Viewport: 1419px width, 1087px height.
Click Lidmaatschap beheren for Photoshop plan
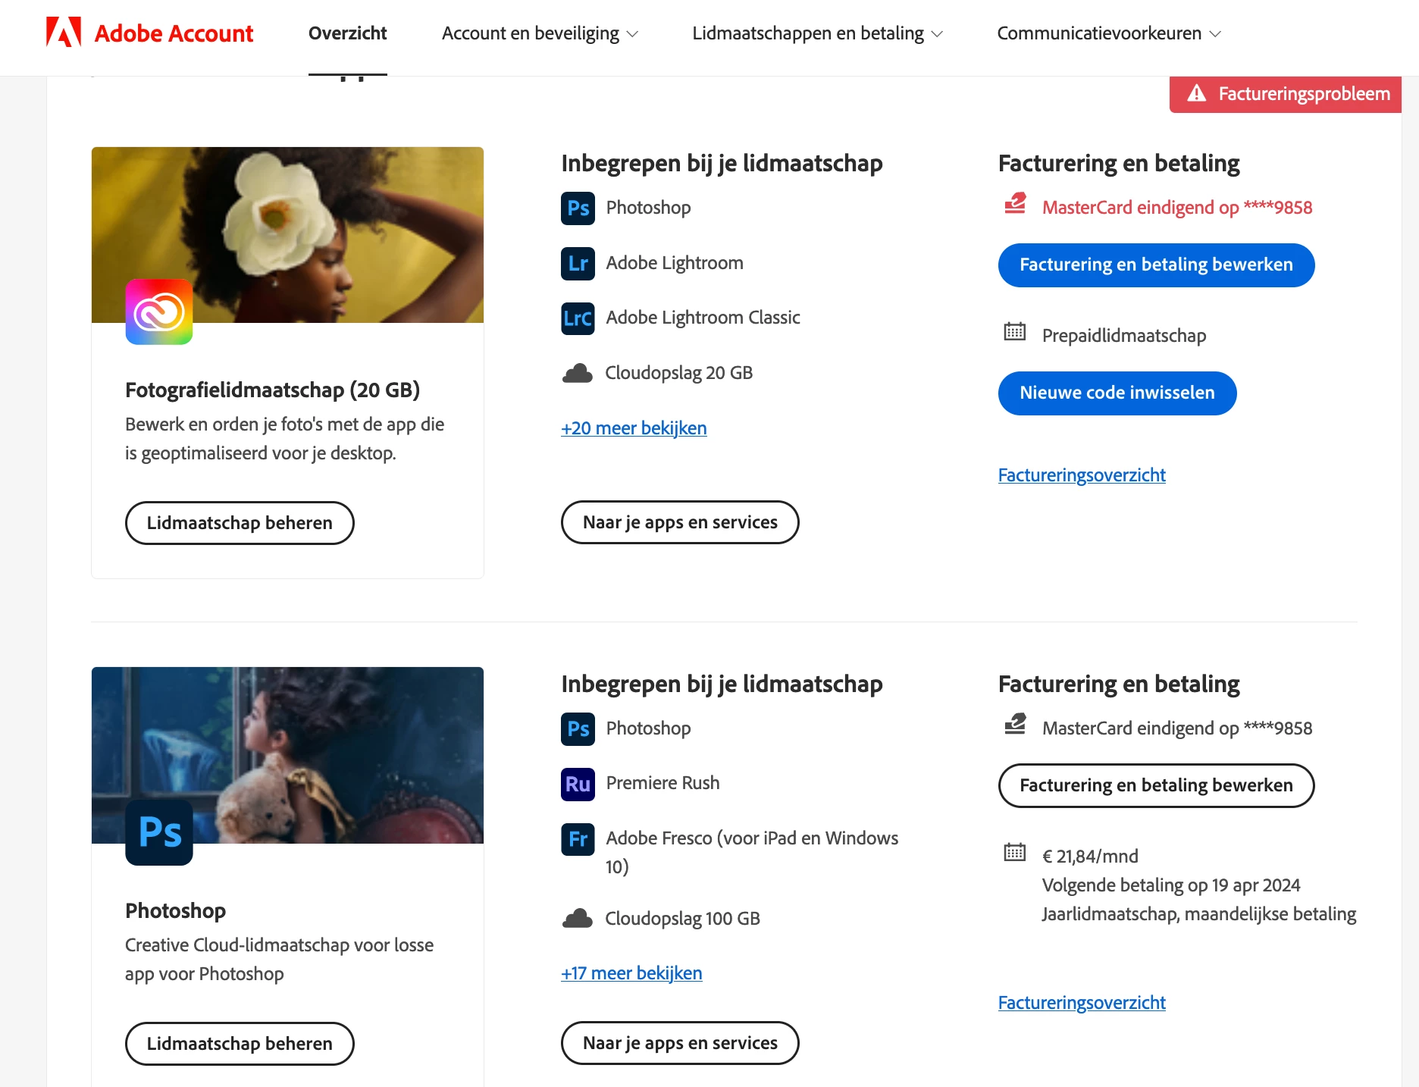click(x=240, y=1044)
